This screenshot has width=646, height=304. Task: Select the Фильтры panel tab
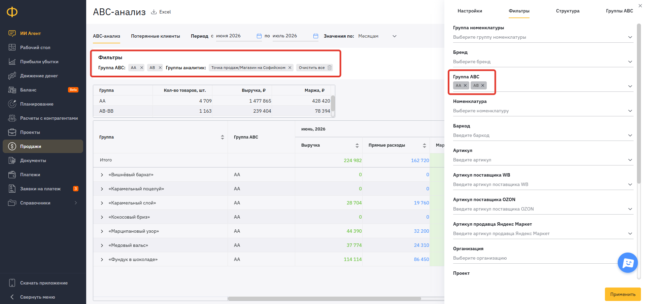(x=519, y=11)
